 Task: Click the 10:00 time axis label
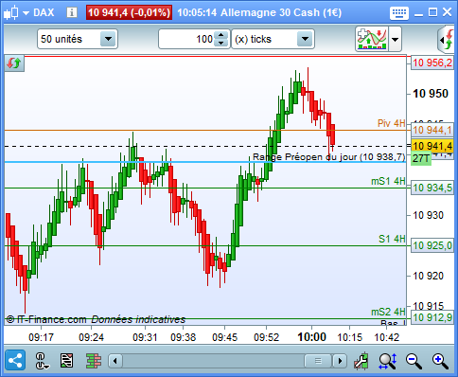click(x=311, y=337)
